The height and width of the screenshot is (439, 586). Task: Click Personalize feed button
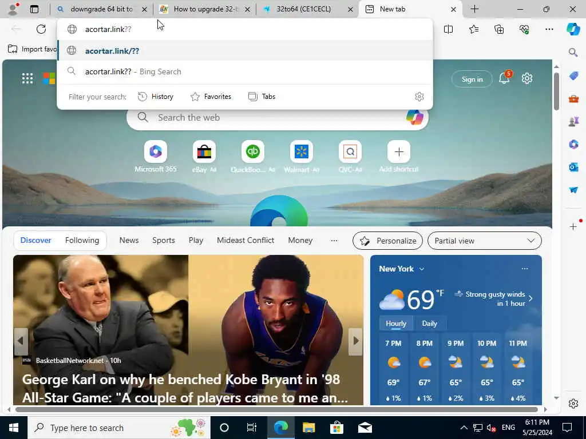(387, 241)
